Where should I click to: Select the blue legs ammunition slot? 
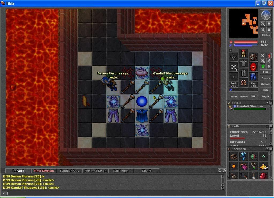coord(253,77)
